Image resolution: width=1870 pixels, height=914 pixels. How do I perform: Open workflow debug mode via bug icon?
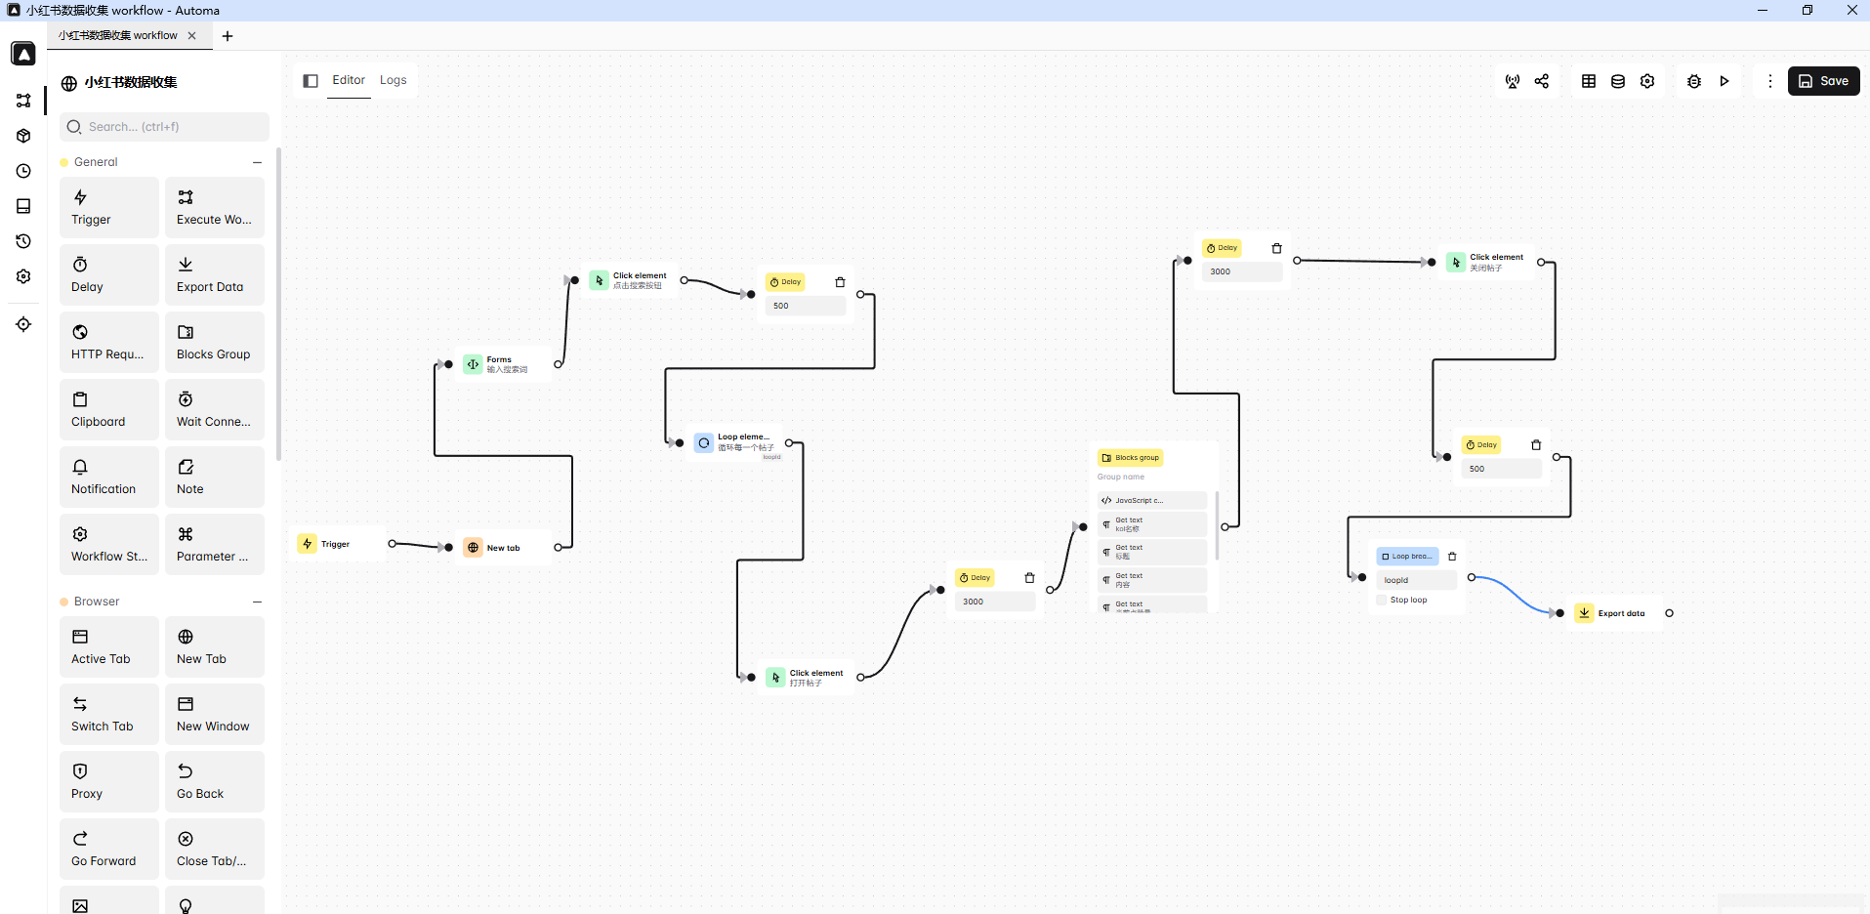tap(1694, 81)
